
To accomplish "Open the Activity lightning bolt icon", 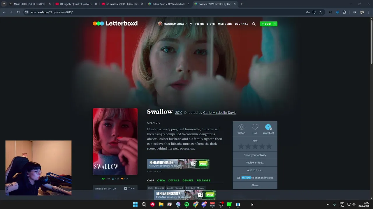I will (191, 24).
